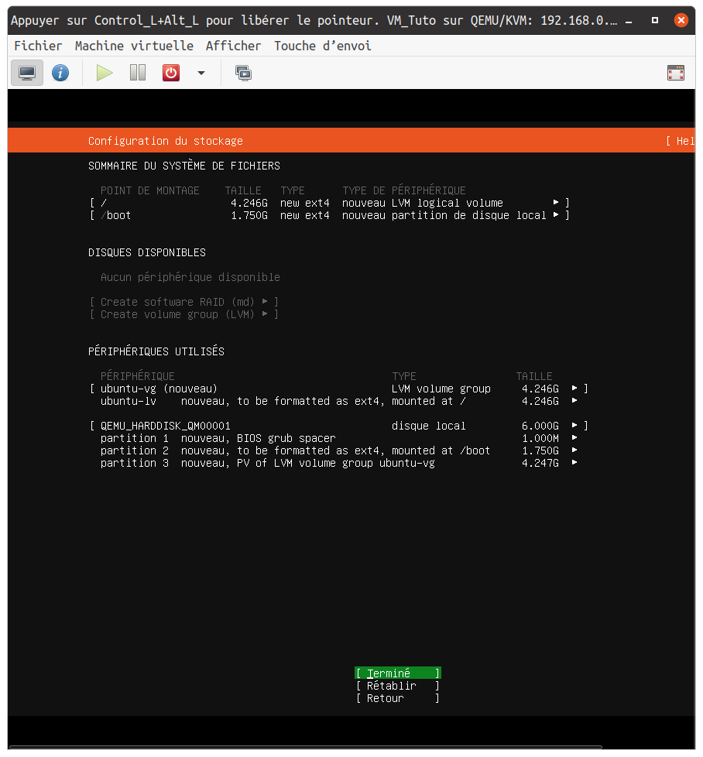This screenshot has width=703, height=757.
Task: Expand ubuntu-vg volume group options
Action: (338, 389)
